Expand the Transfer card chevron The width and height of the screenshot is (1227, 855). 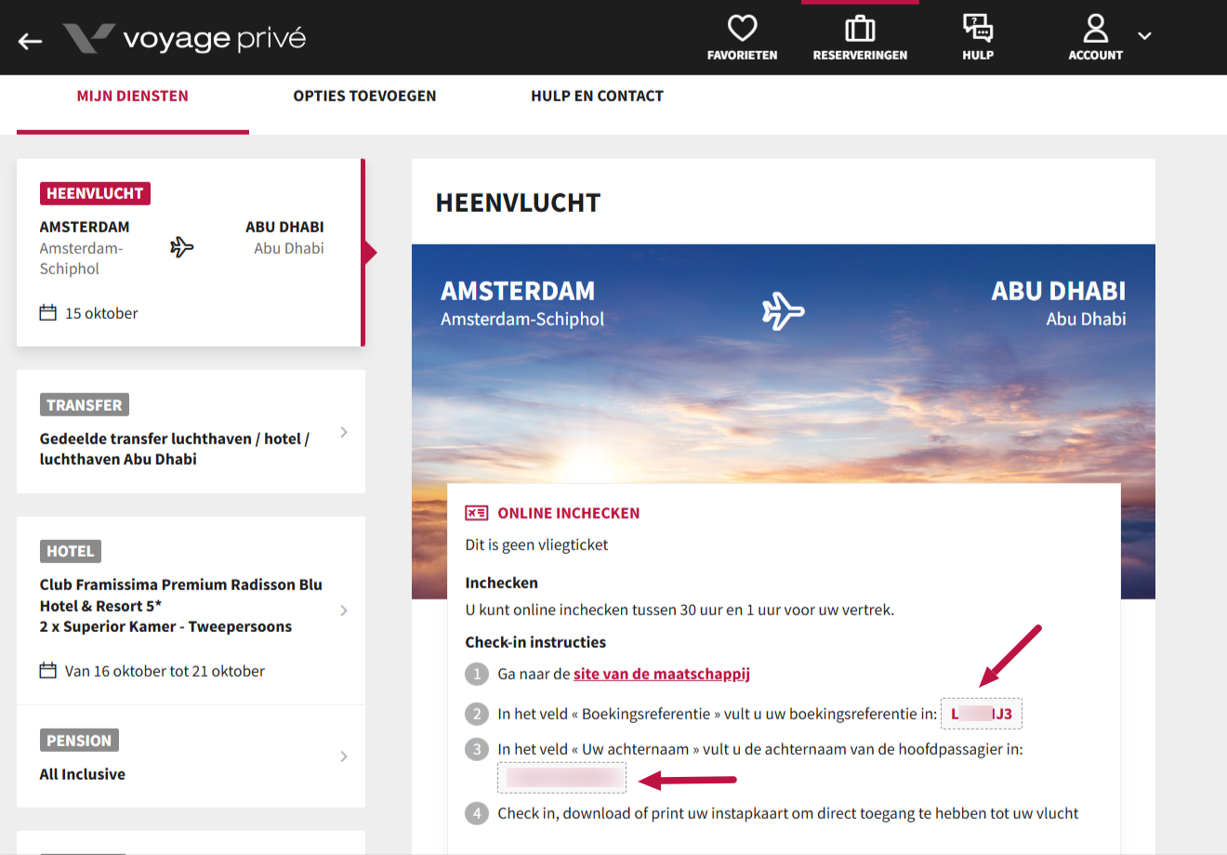point(344,432)
